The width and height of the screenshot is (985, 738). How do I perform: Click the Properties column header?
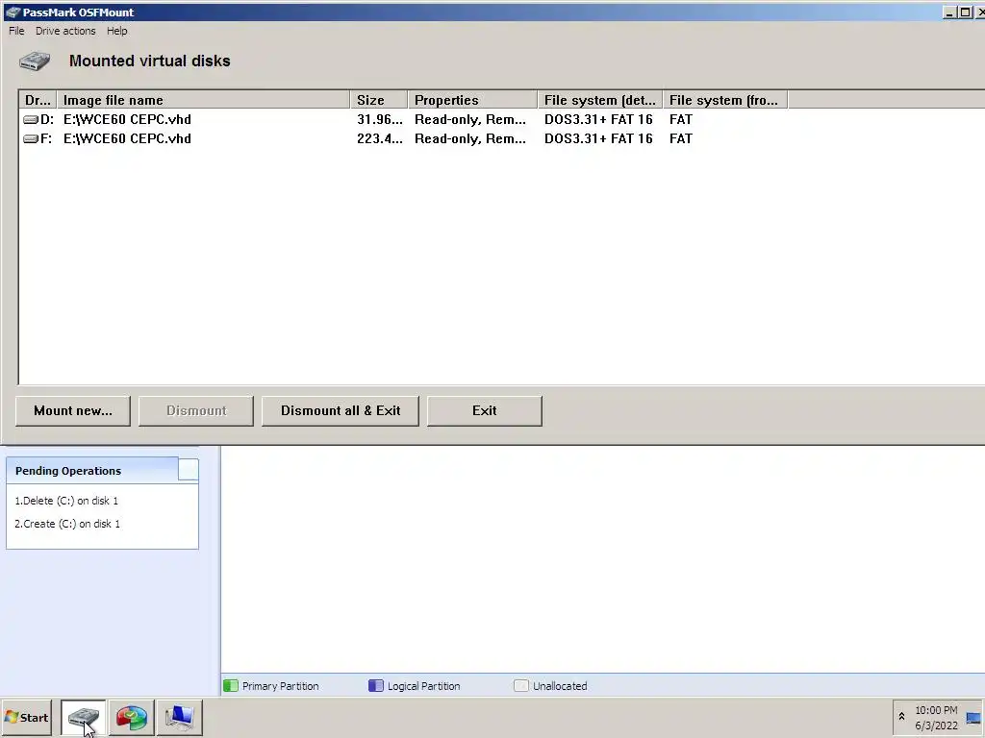[472, 100]
